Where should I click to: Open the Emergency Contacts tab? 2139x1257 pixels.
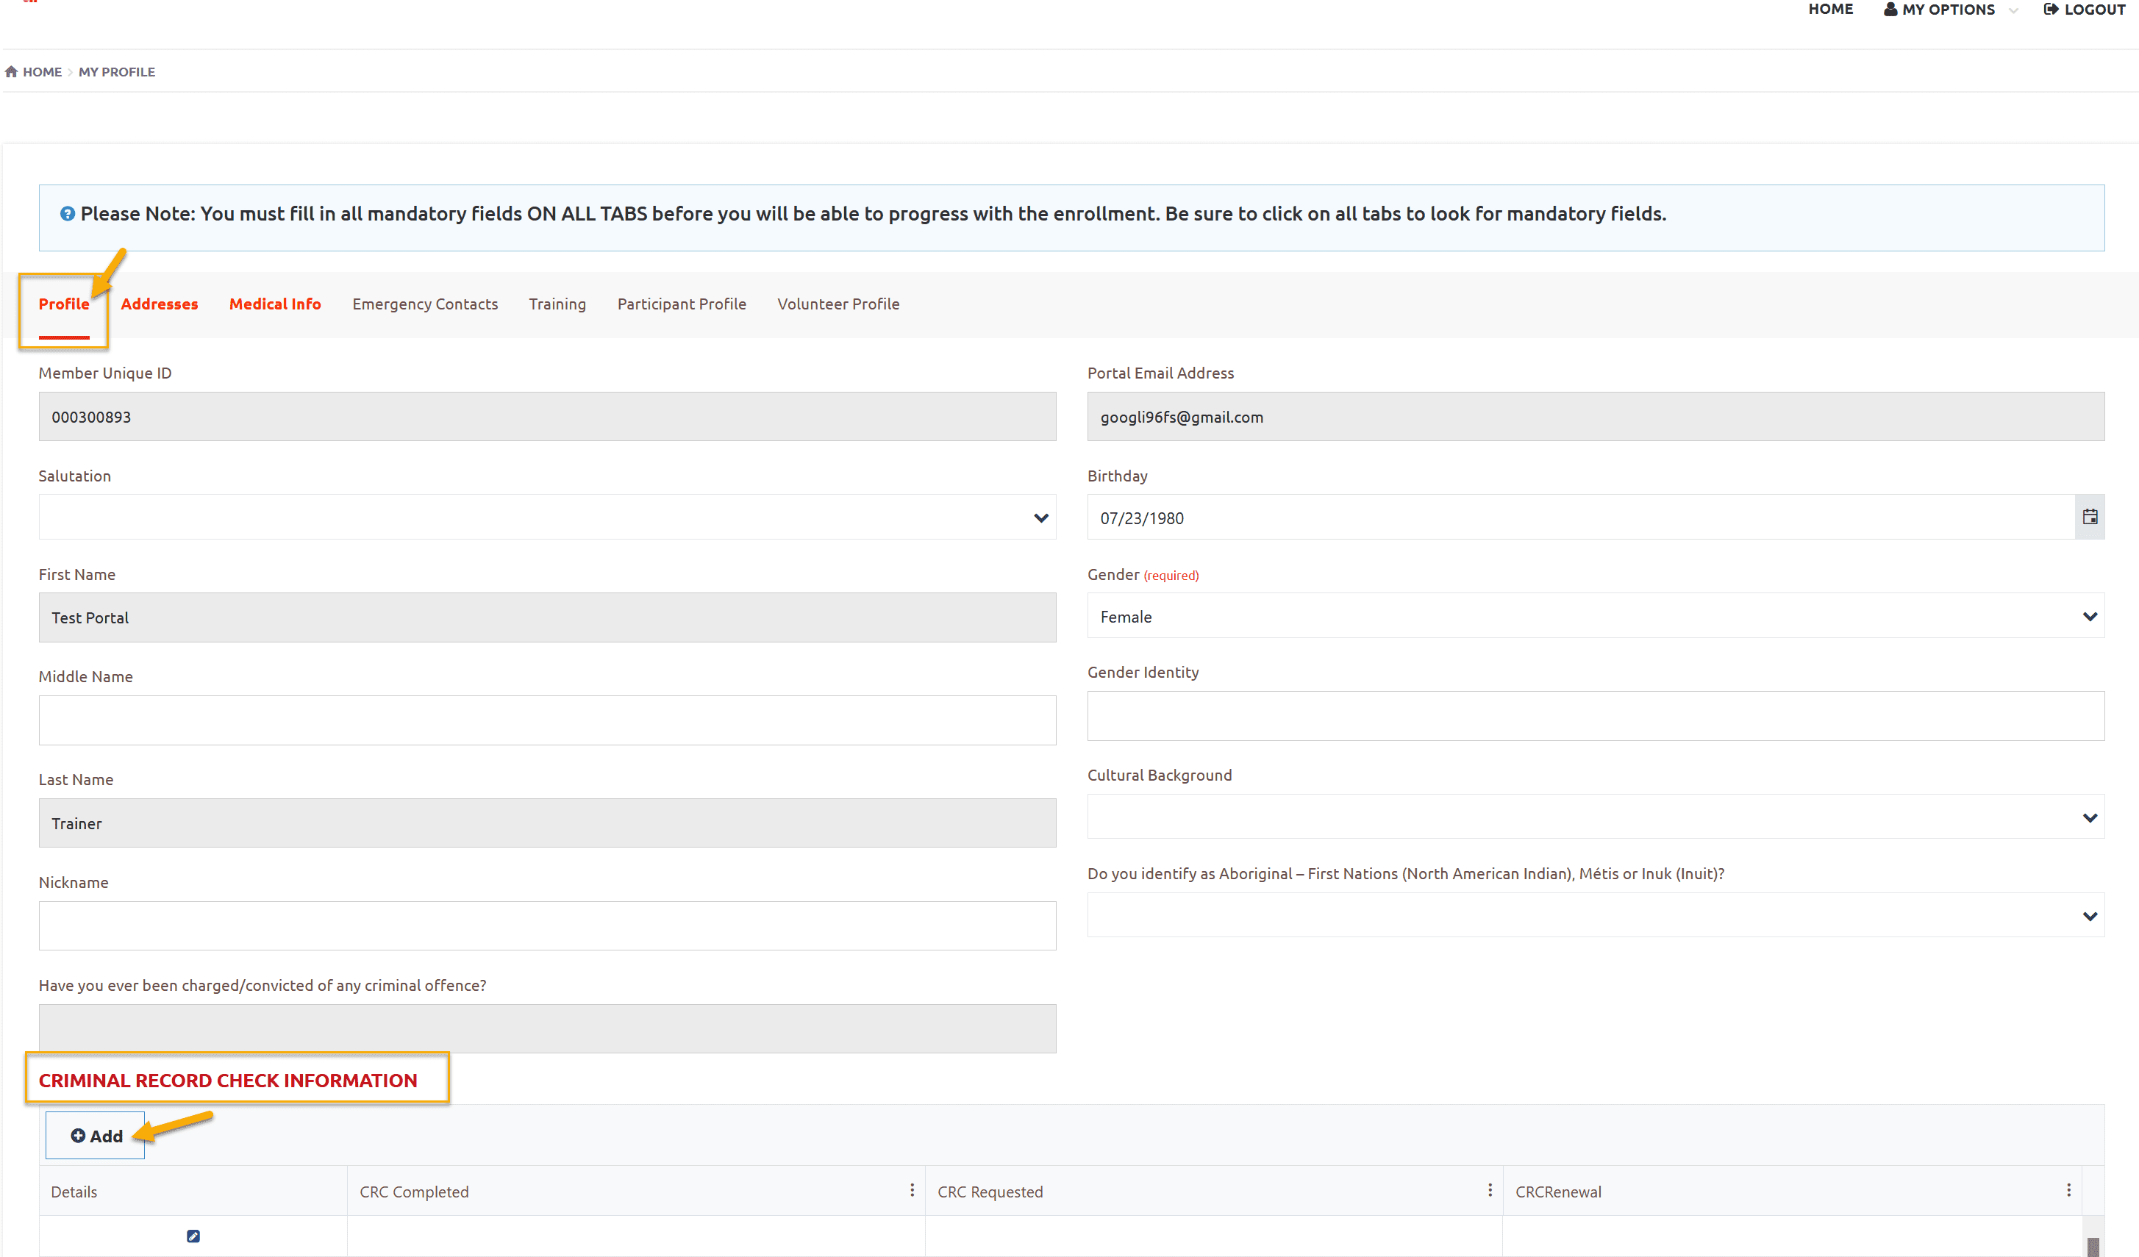point(425,304)
